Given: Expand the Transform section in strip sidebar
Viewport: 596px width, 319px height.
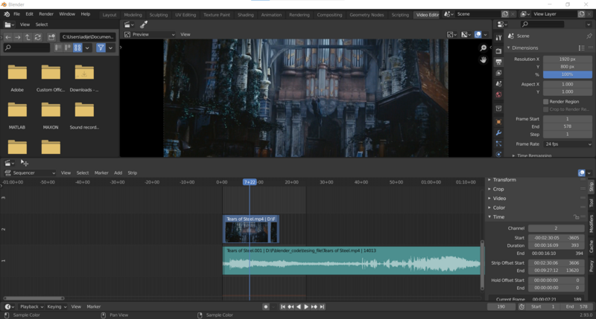Looking at the screenshot, I should pos(504,180).
